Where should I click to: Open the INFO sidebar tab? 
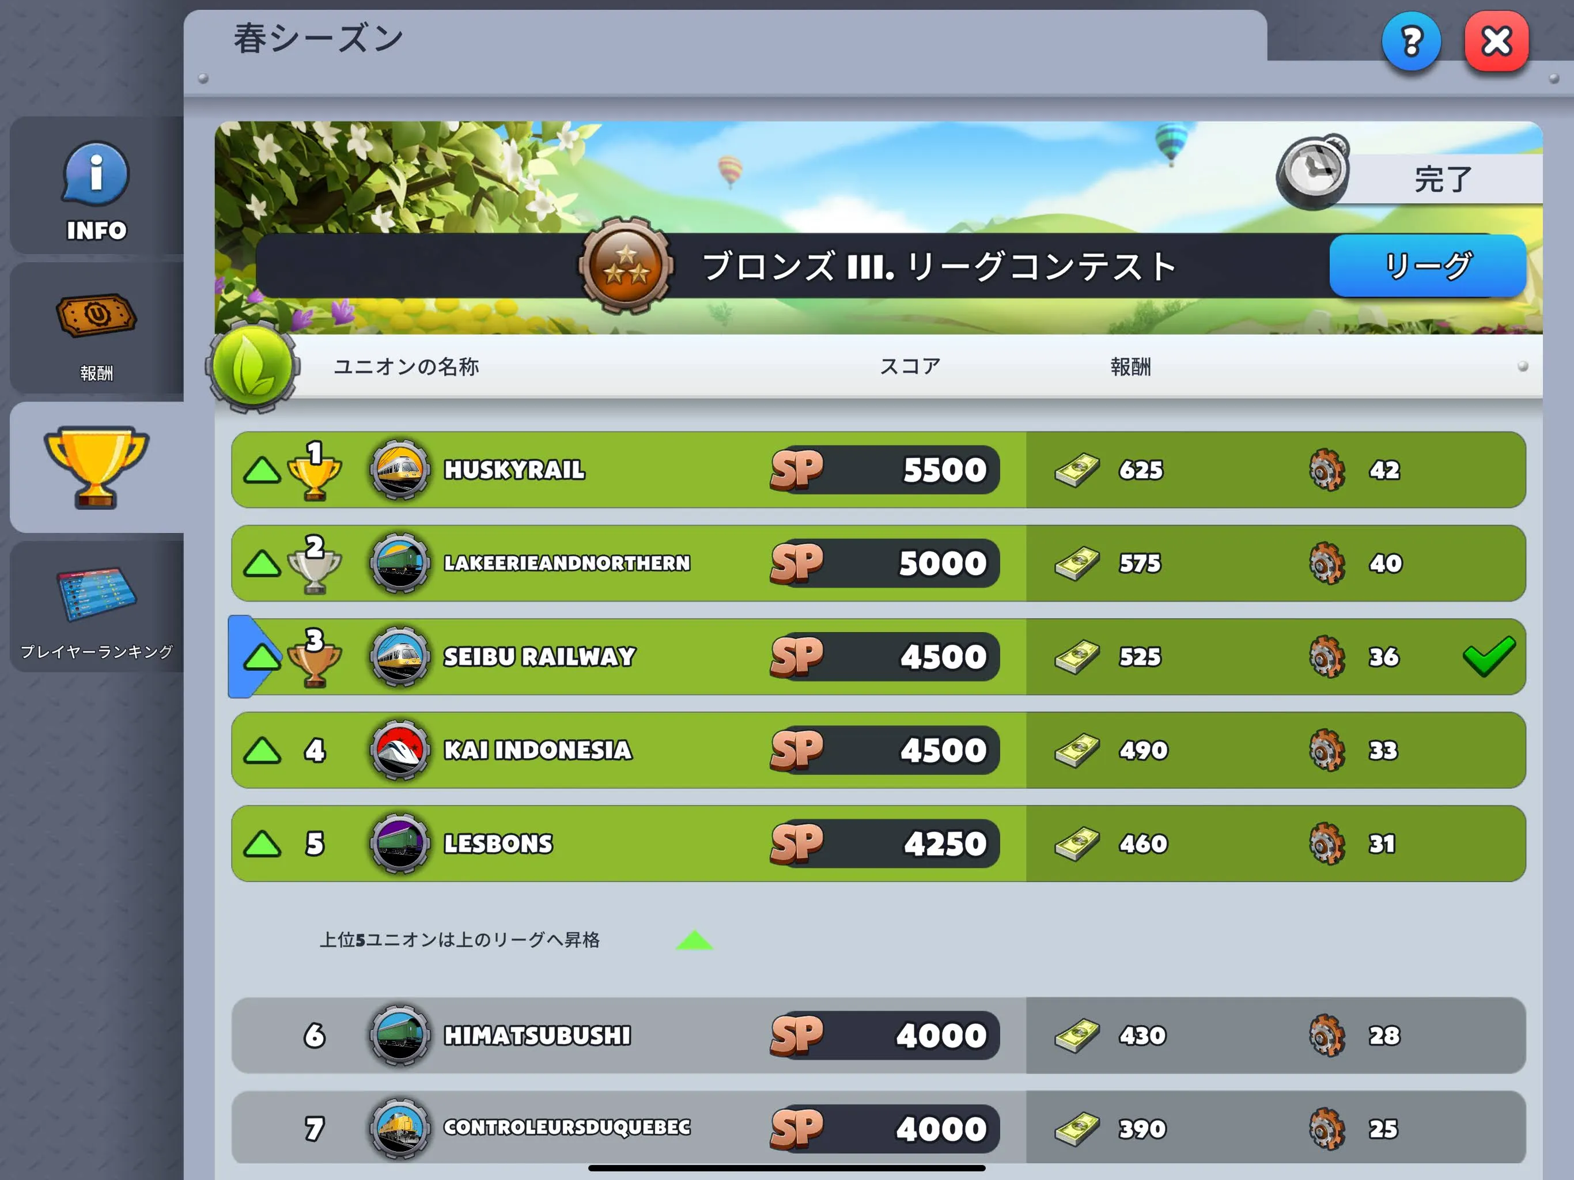coord(96,187)
